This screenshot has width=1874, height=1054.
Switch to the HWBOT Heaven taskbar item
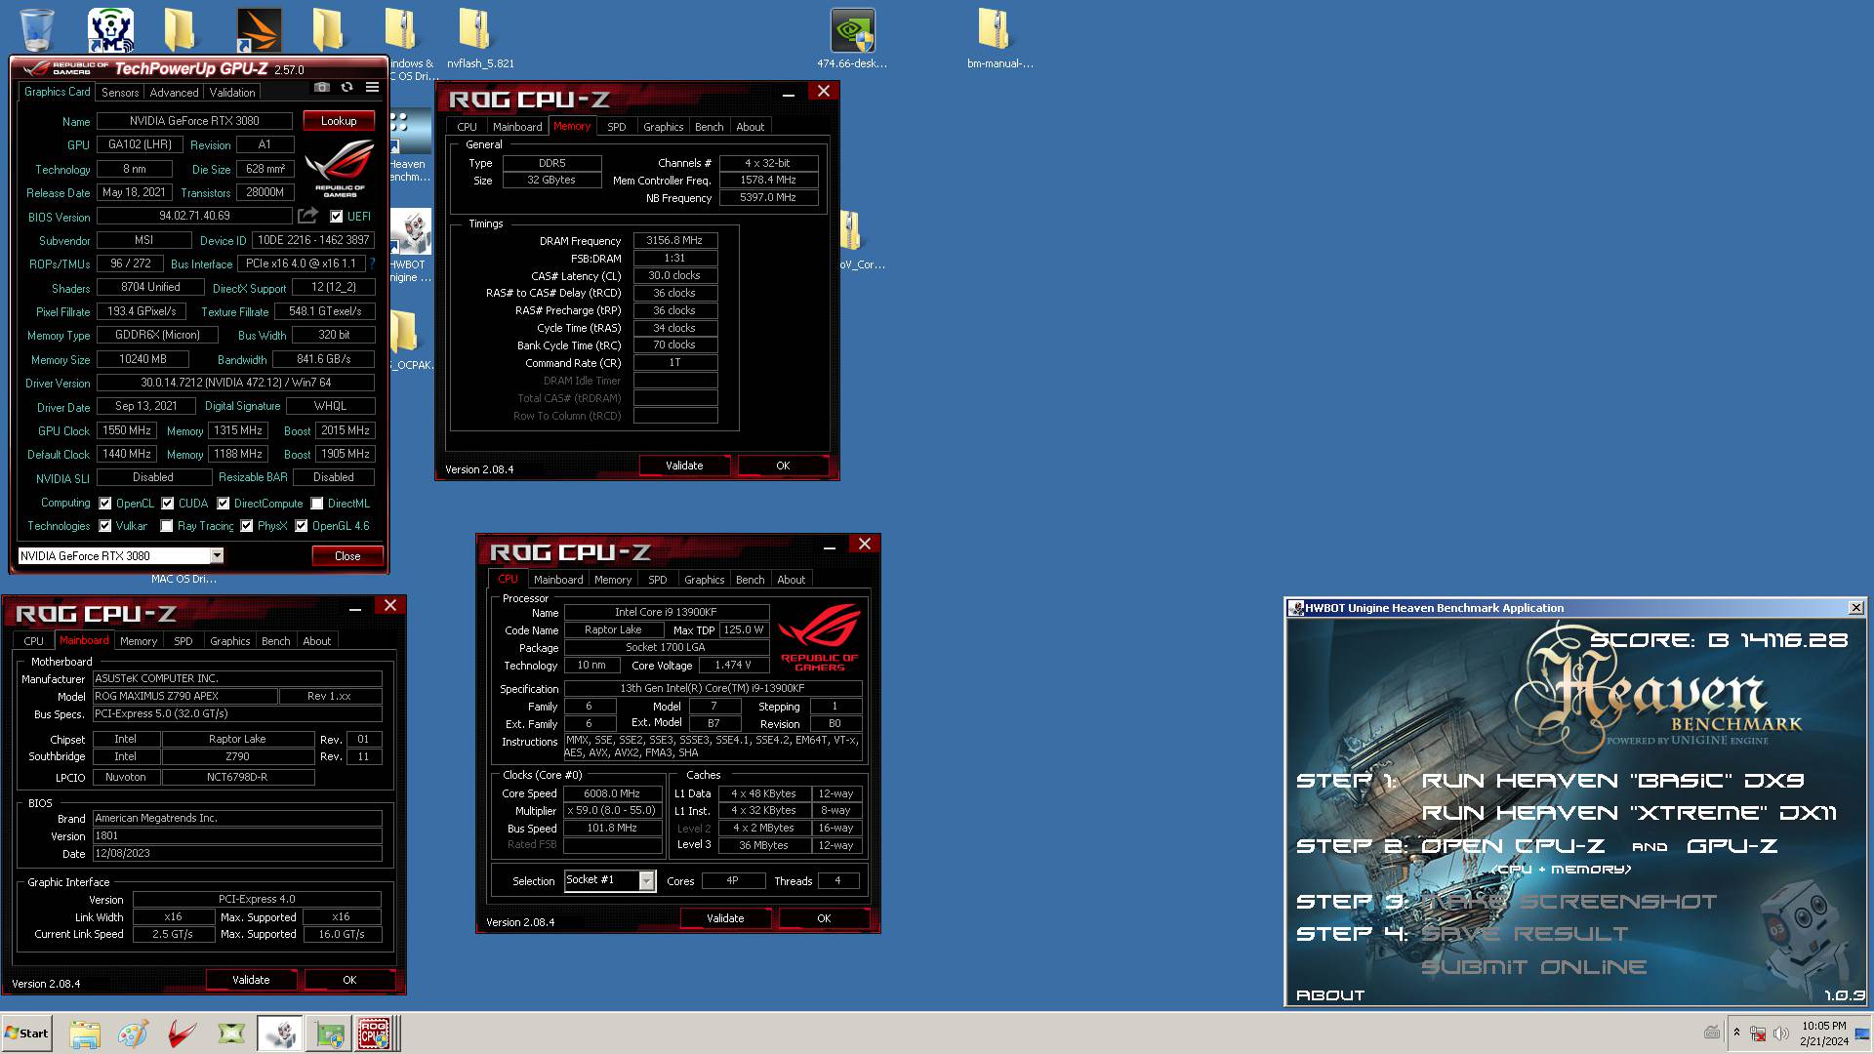tap(280, 1034)
